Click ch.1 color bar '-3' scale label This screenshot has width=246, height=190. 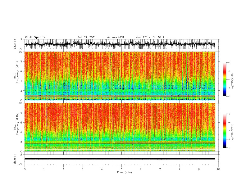229,62
